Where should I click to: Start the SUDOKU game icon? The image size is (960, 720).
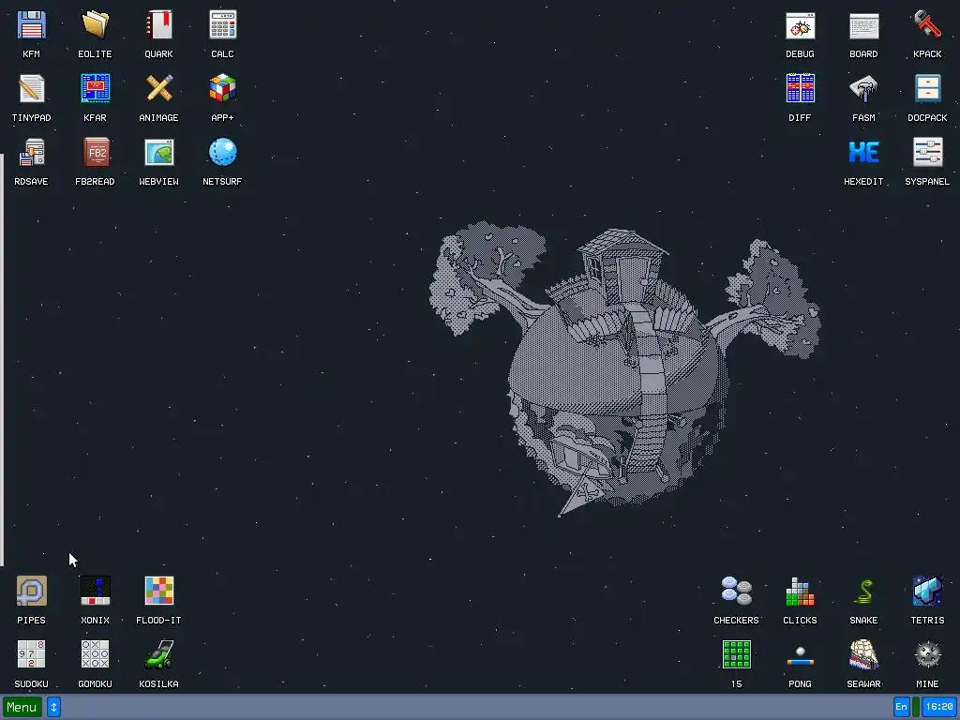point(31,655)
